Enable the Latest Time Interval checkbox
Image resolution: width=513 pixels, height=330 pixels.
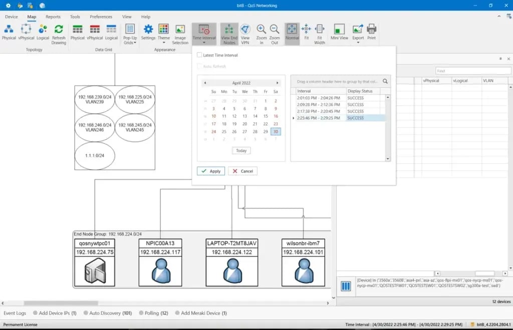200,55
